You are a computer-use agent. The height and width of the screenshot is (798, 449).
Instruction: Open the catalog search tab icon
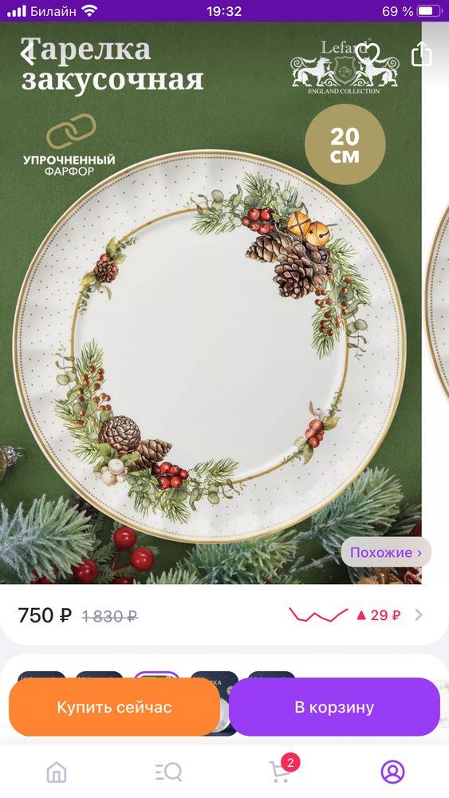coord(168,772)
